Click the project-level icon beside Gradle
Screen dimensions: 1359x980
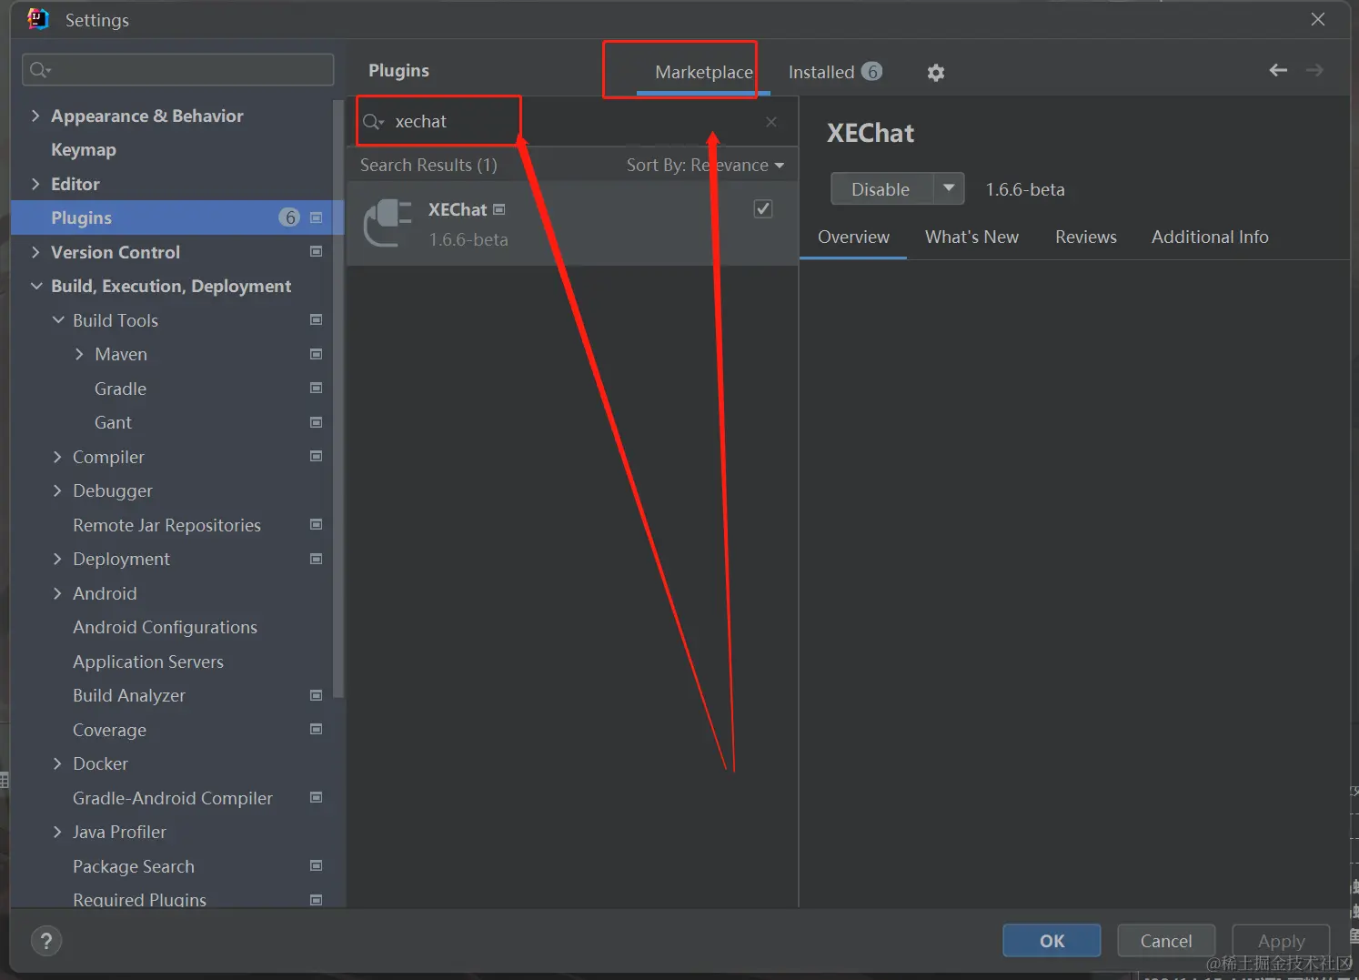coord(317,388)
